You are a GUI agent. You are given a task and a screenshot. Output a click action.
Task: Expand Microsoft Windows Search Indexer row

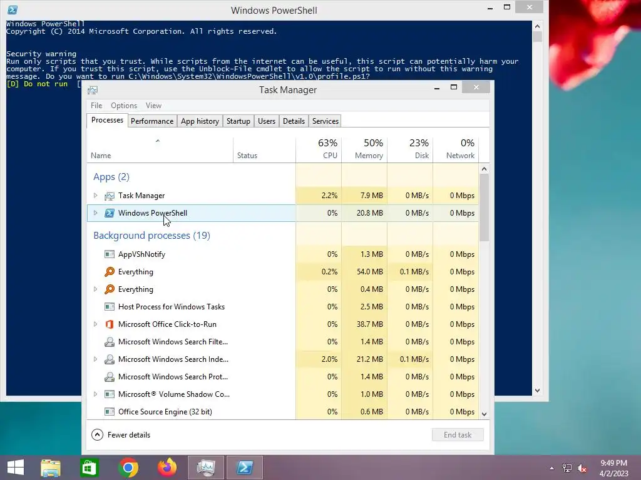[95, 359]
